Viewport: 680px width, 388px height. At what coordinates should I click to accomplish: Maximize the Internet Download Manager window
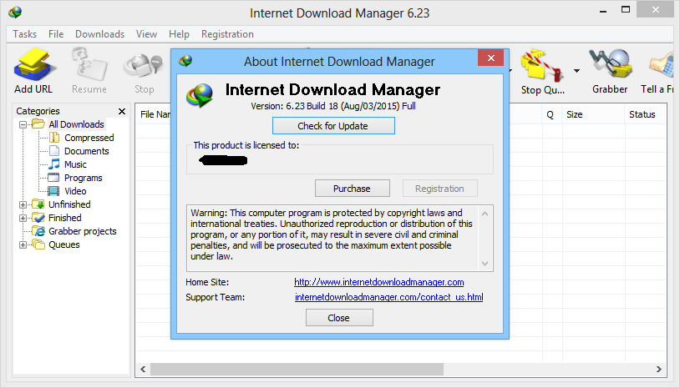(626, 10)
